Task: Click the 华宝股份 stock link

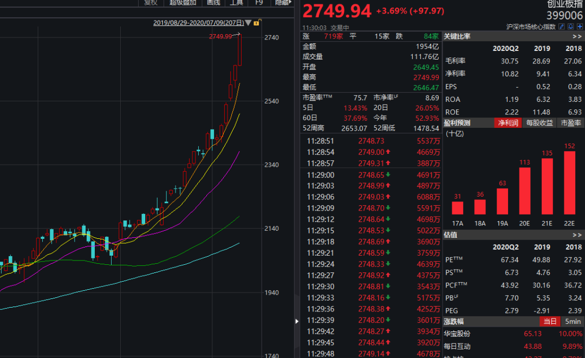Action: pyautogui.click(x=457, y=334)
